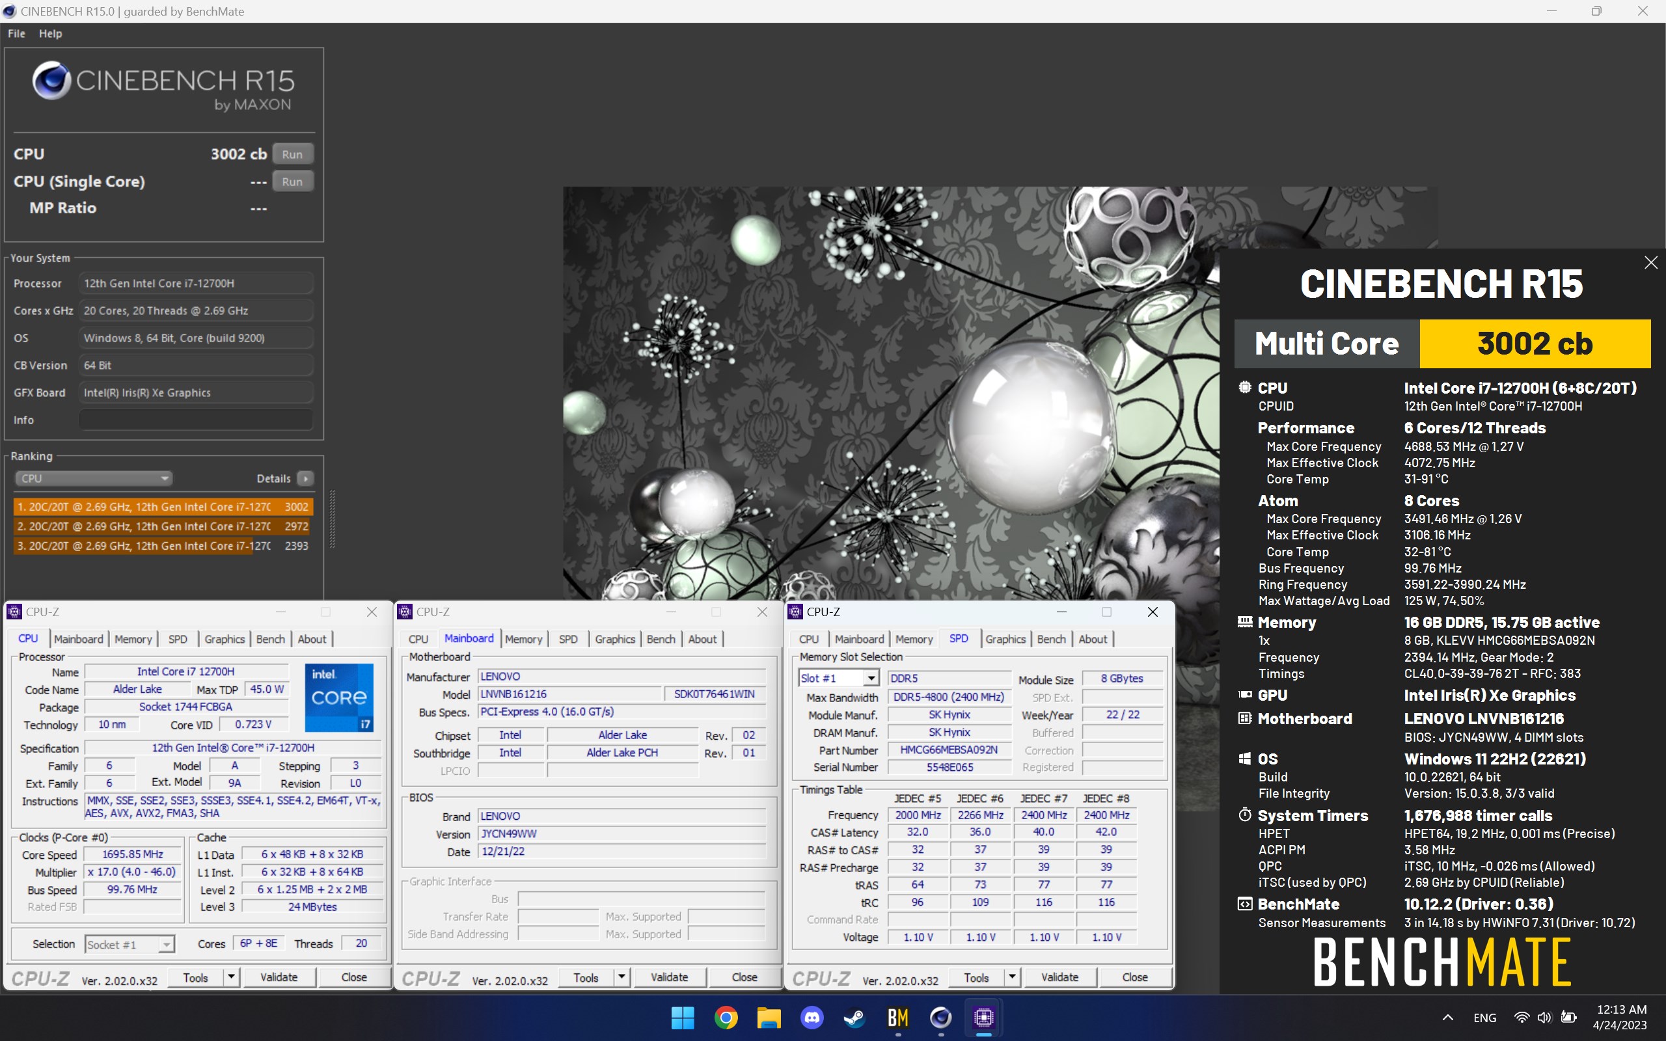The height and width of the screenshot is (1041, 1666).
Task: Open the Ranking CPU dropdown
Action: coord(93,478)
